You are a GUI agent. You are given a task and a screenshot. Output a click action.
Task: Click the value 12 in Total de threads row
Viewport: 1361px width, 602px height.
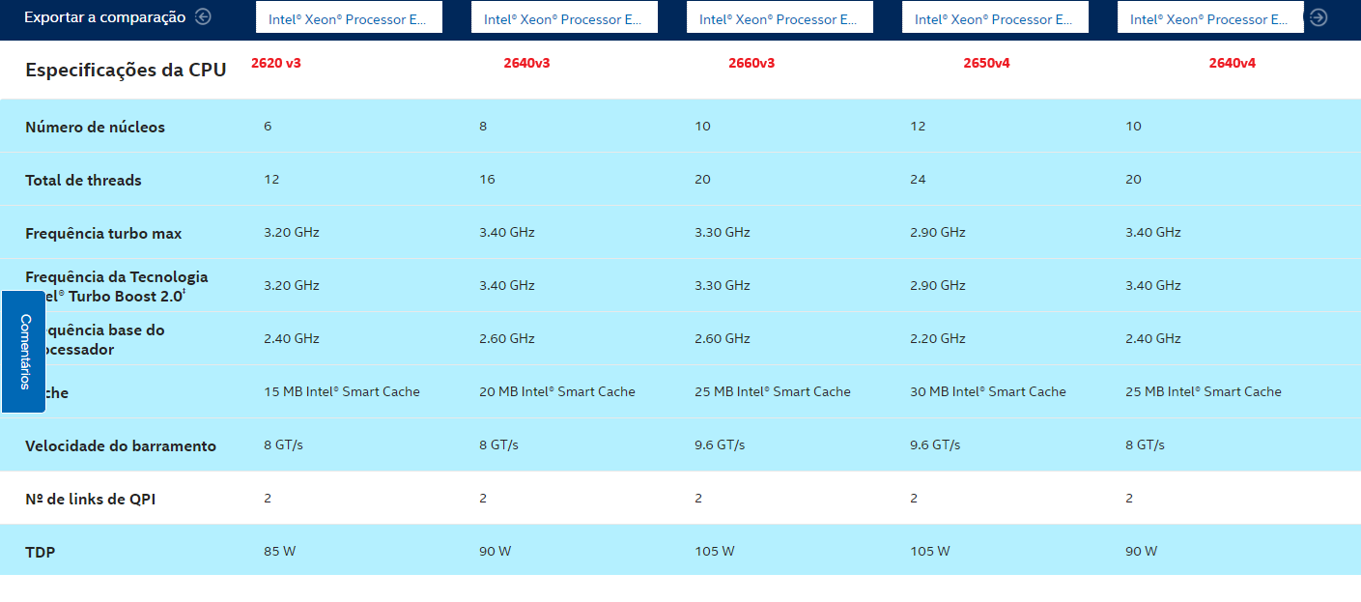[271, 179]
